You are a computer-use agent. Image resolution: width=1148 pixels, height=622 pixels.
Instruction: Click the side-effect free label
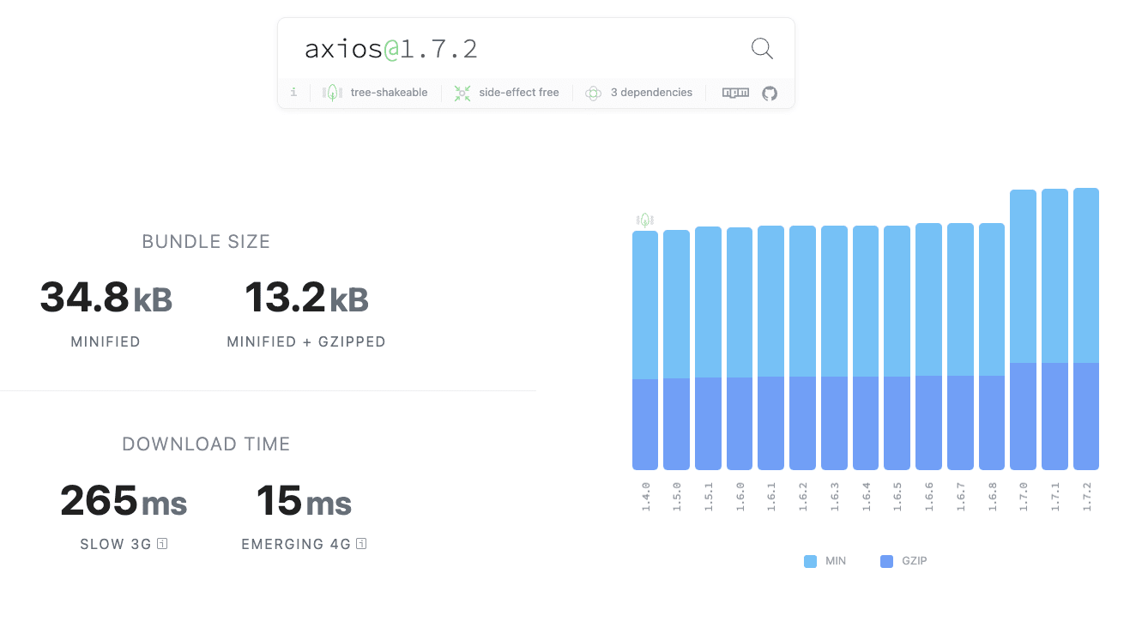coord(519,93)
